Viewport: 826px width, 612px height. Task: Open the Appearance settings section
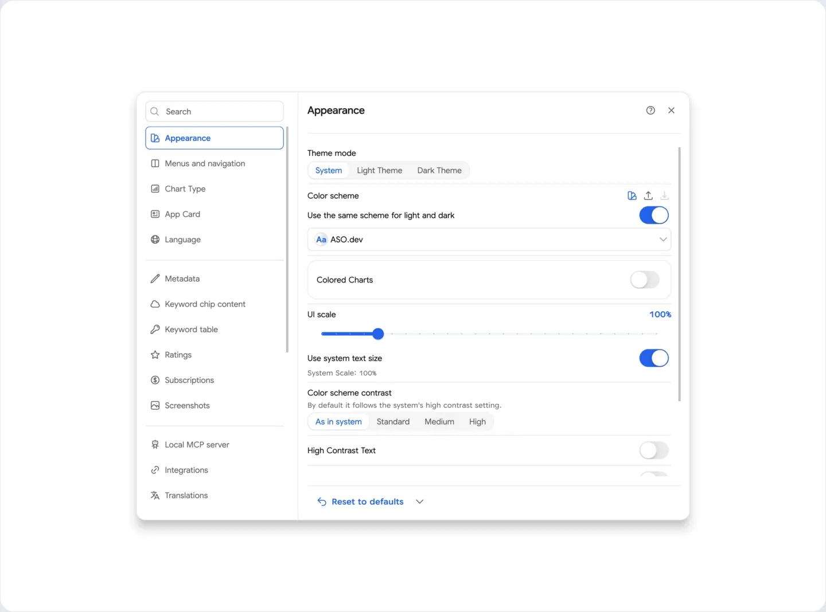[215, 138]
